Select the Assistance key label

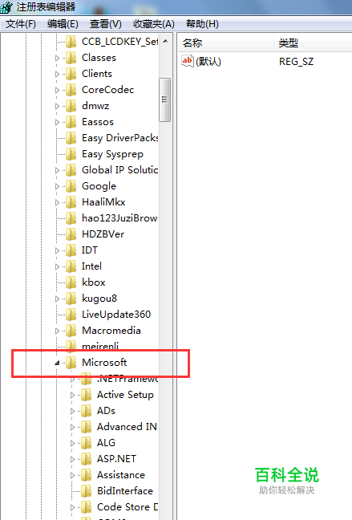pyautogui.click(x=121, y=475)
